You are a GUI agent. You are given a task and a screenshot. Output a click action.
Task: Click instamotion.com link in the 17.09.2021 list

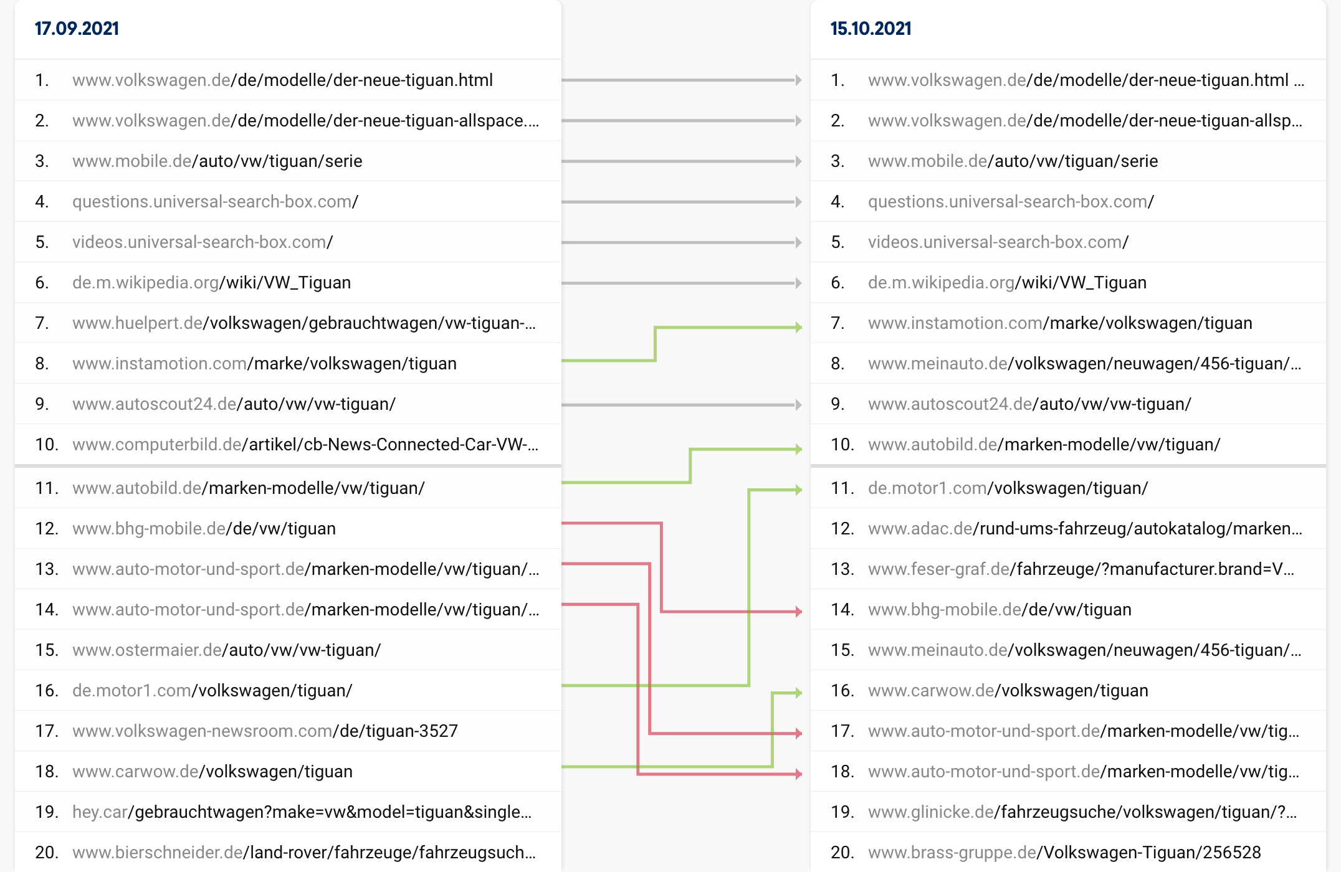(264, 364)
